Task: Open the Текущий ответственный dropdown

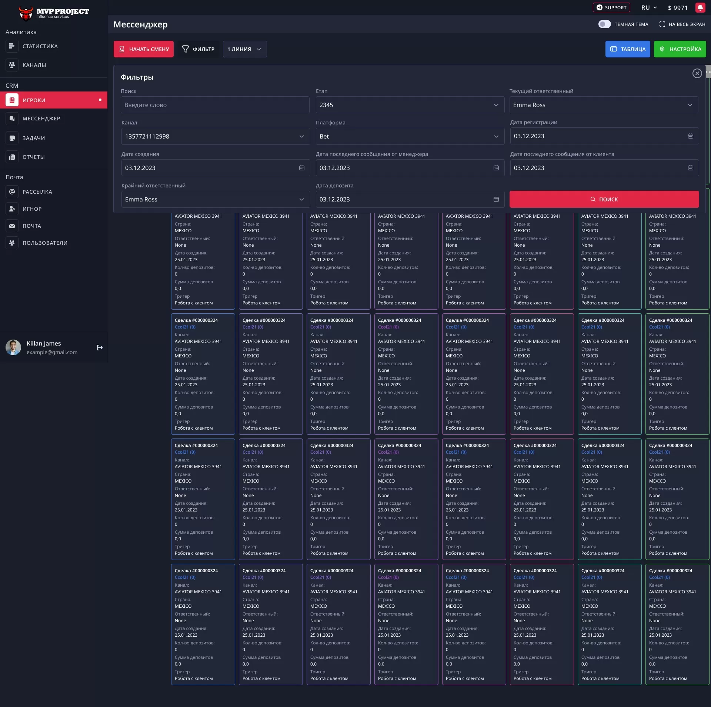Action: (690, 105)
